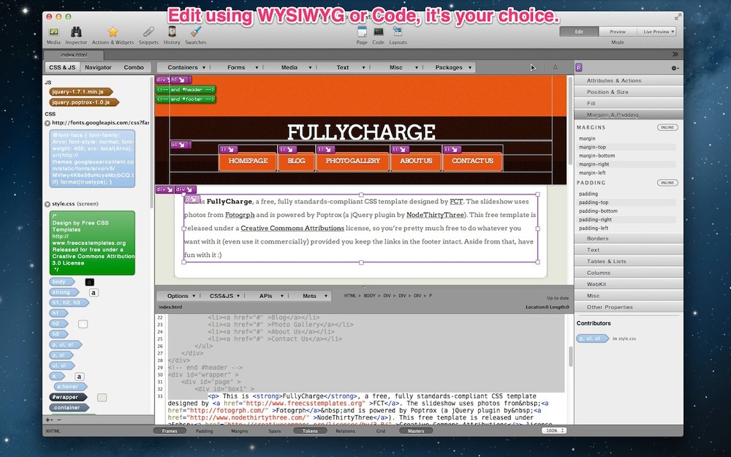Viewport: 731px width, 457px height.
Task: Open the Options dropdown in code panel
Action: tap(181, 295)
